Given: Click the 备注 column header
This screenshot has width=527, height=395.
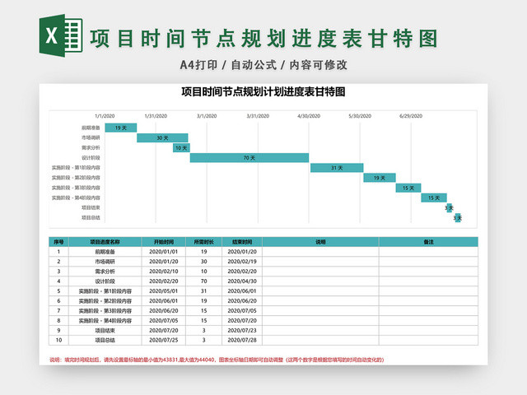Looking at the screenshot, I should pos(428,242).
